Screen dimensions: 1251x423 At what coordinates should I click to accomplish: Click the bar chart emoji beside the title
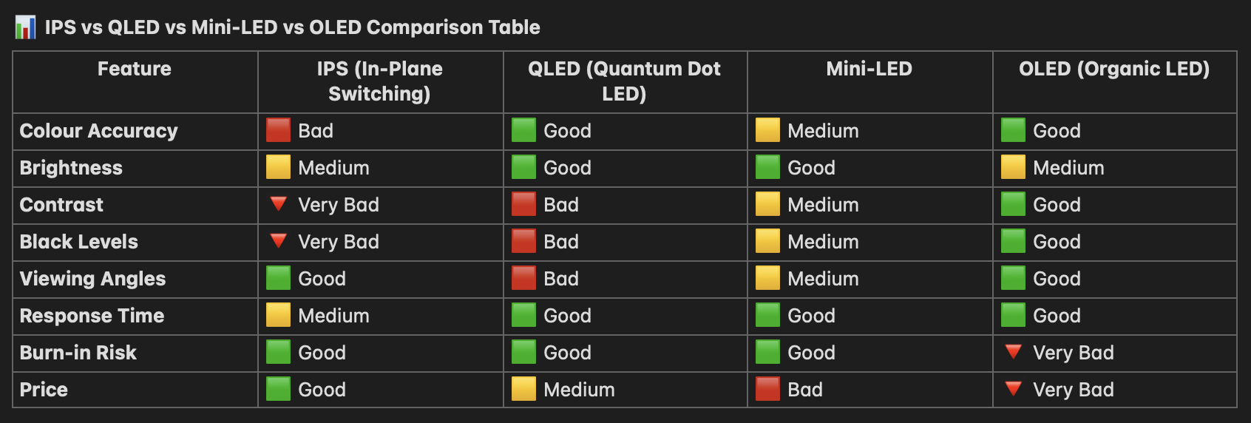(x=25, y=27)
